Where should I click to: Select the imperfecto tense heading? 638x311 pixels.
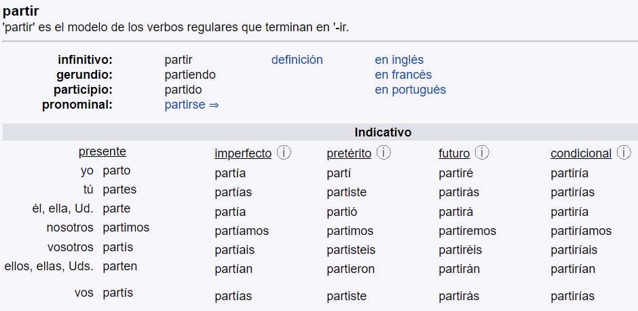pos(242,153)
